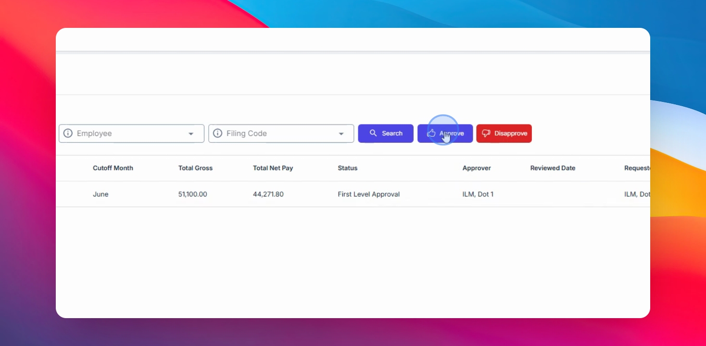The height and width of the screenshot is (346, 706).
Task: Approve the selected payroll request
Action: (445, 134)
